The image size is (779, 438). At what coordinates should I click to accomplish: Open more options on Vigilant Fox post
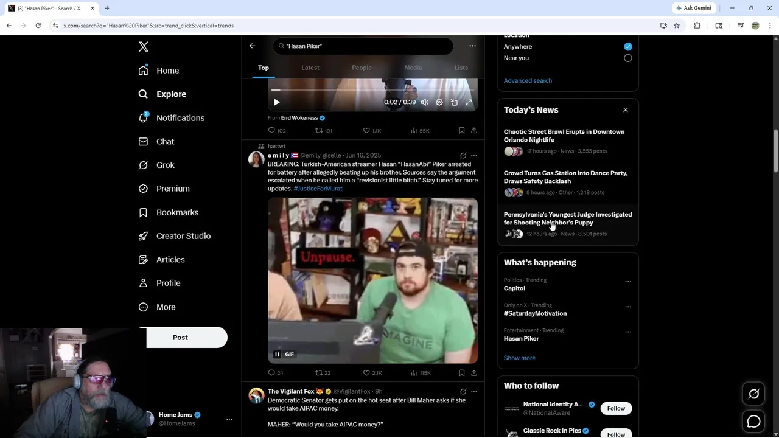[x=474, y=391]
